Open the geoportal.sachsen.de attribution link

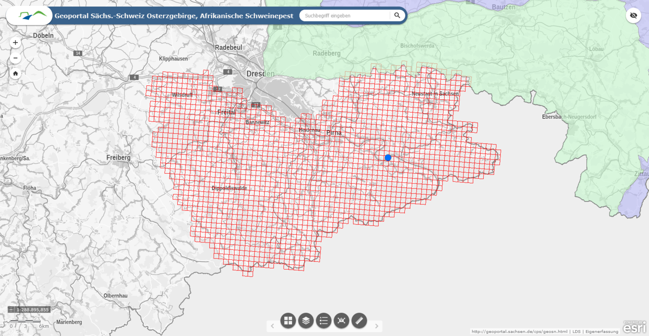(x=519, y=331)
